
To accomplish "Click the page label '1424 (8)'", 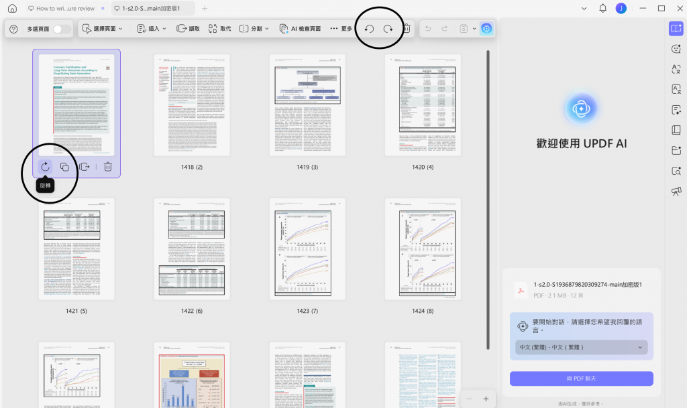I will [423, 311].
